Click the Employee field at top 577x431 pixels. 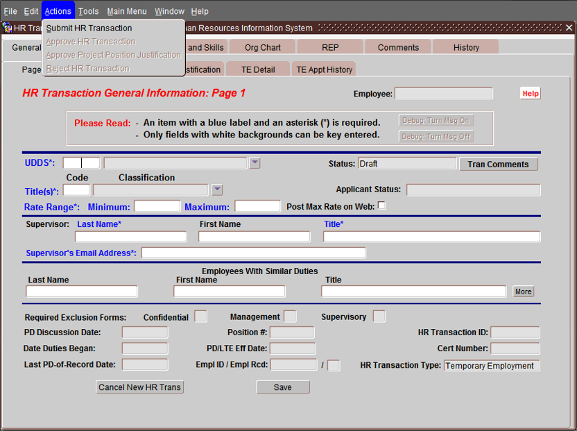(x=443, y=94)
